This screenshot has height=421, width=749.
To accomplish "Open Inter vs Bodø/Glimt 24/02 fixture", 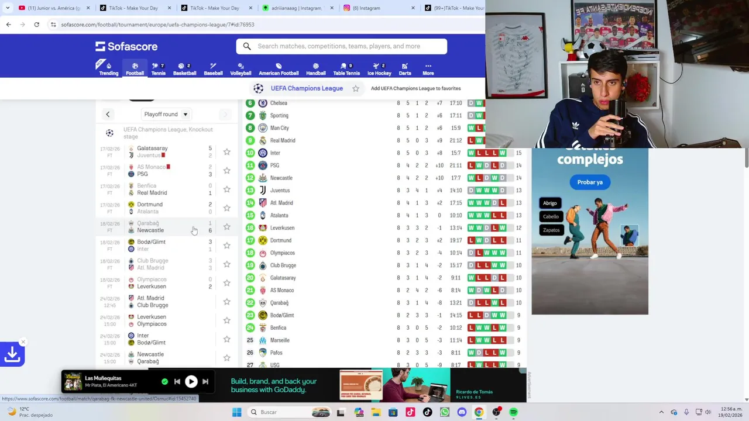I will [x=167, y=339].
